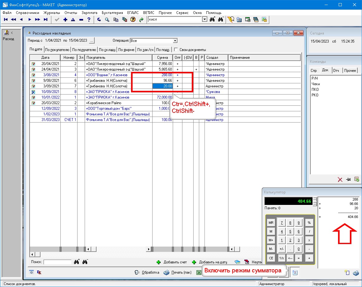Screen dimensions: 362x287
Task: Toggle the mark on the 10/09/2021 row
Action: pos(33,92)
